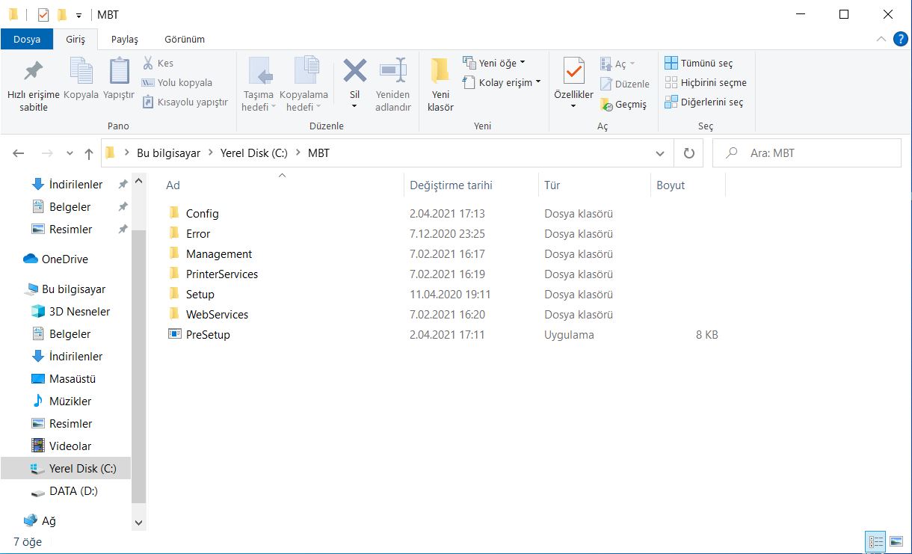Open Özellikler properties checkmark icon
The width and height of the screenshot is (912, 554).
pos(573,71)
